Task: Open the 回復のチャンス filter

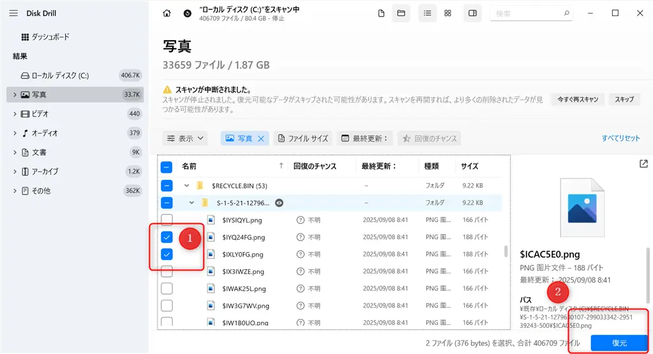Action: [429, 138]
